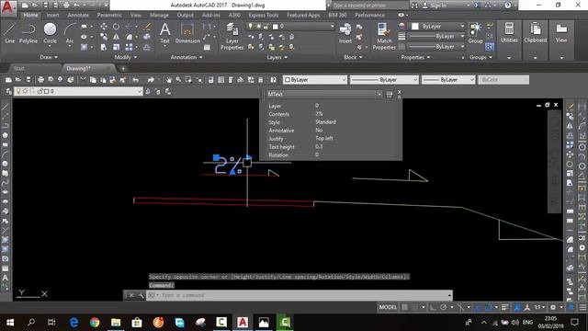The height and width of the screenshot is (331, 588).
Task: Open the Layer Properties manager
Action: [232, 36]
